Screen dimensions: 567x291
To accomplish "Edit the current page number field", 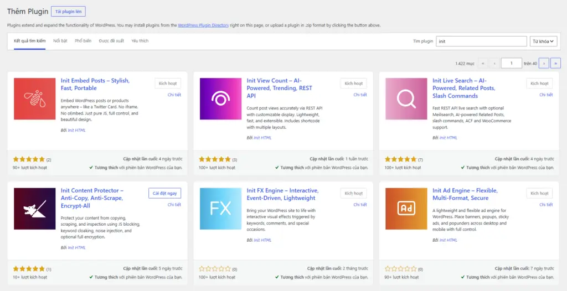I will [511, 63].
